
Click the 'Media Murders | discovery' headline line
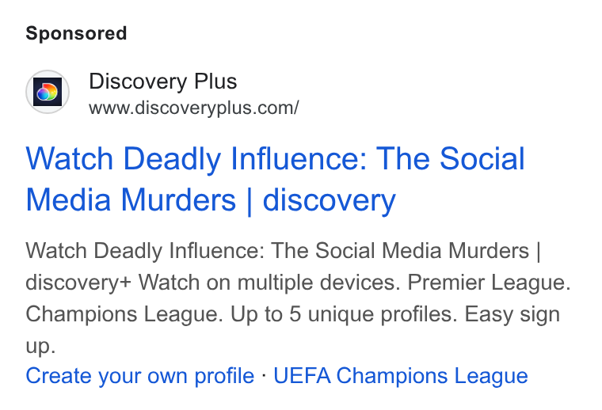point(211,199)
